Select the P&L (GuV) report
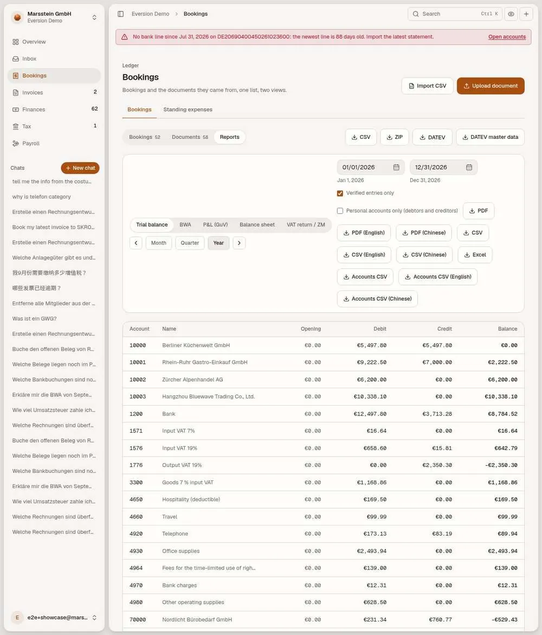The image size is (542, 635). 215,225
